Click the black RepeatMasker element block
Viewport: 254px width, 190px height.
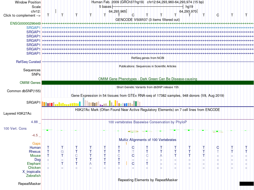pos(247,184)
